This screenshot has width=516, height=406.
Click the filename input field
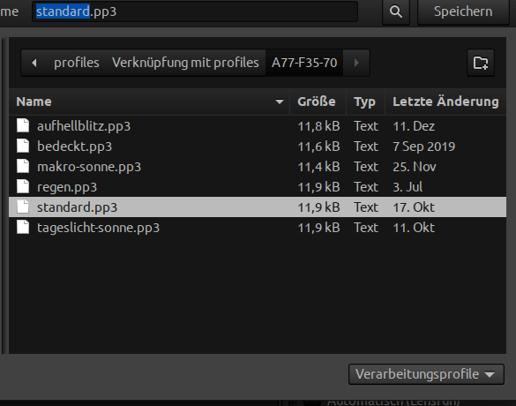pos(195,11)
